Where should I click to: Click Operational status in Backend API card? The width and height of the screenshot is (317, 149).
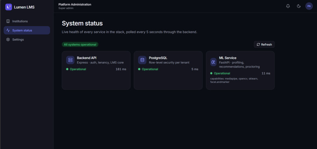[76, 69]
